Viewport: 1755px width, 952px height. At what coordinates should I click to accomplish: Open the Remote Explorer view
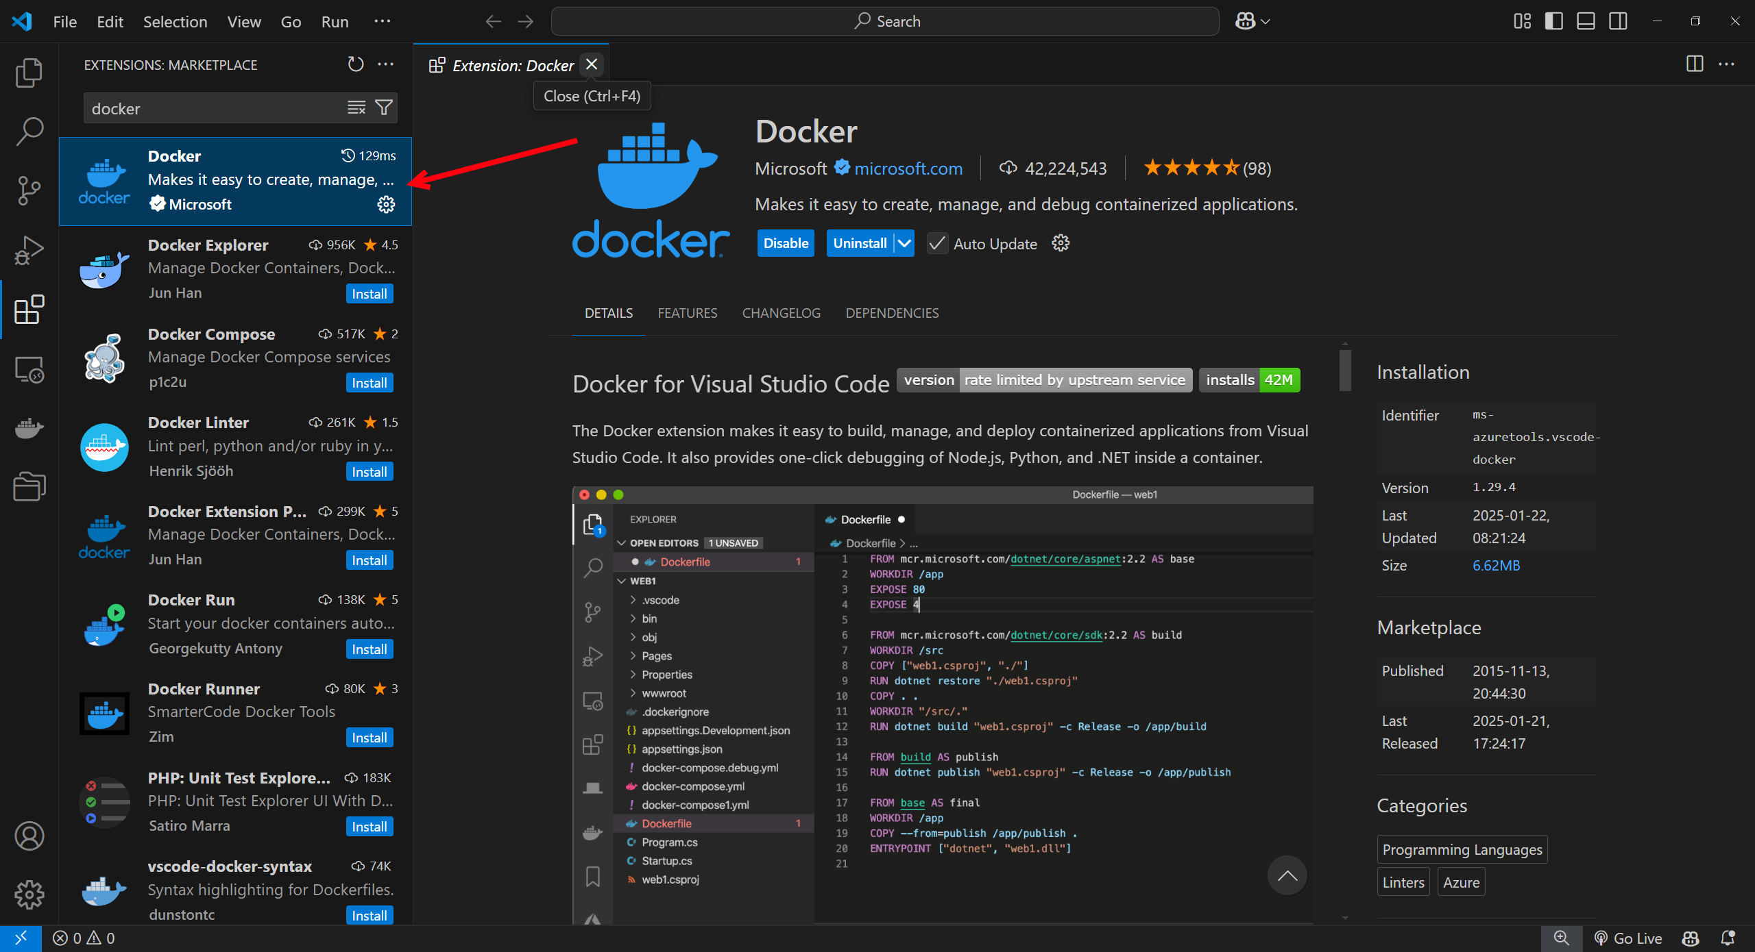29,369
